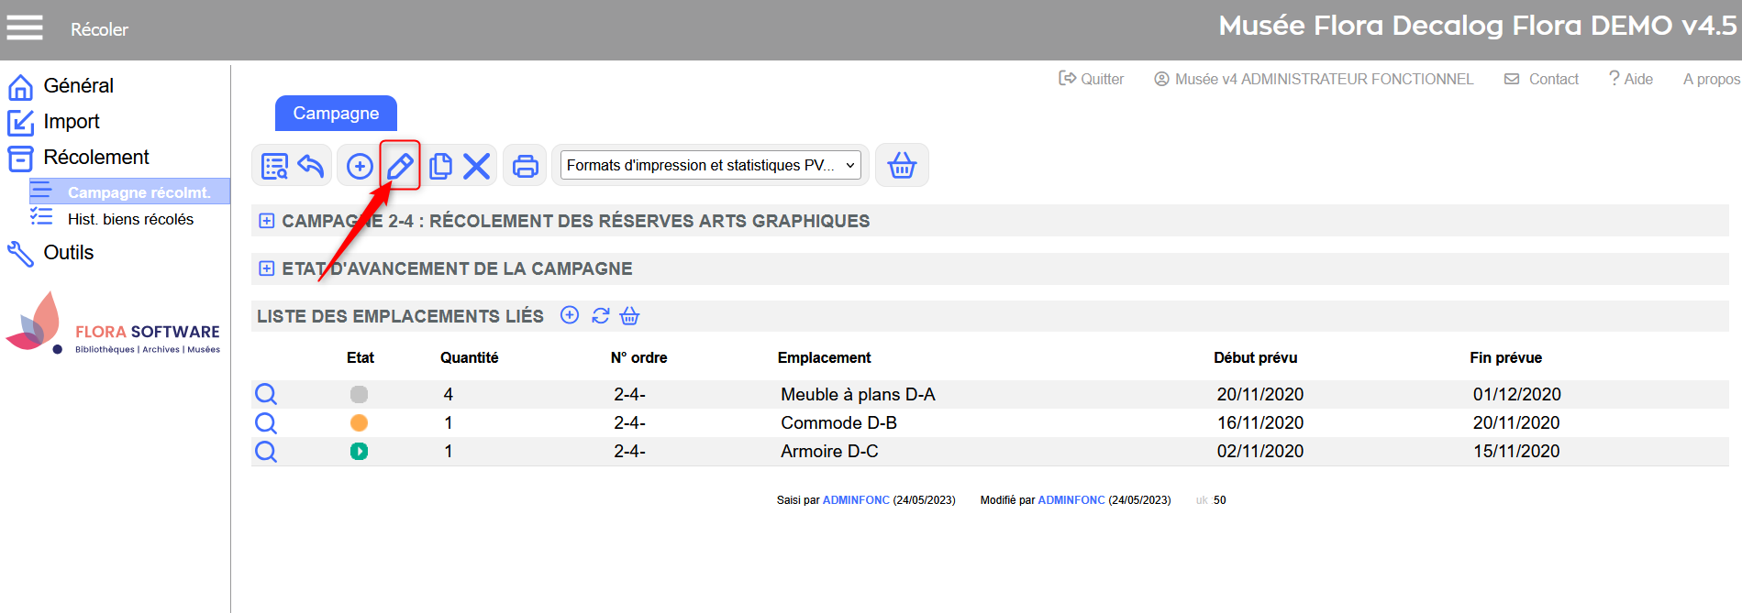
Task: Open the print formats dropdown
Action: point(711,166)
